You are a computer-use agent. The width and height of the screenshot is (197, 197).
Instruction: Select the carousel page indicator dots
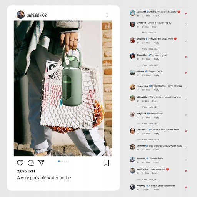[x=64, y=161]
